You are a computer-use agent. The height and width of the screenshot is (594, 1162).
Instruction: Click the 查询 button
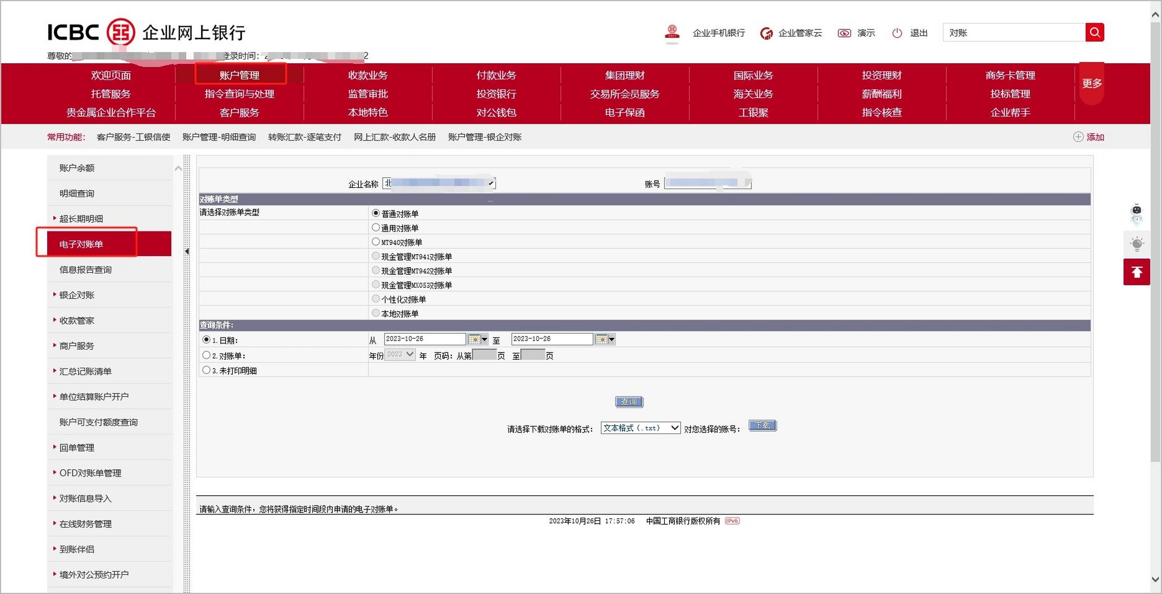pos(629,401)
